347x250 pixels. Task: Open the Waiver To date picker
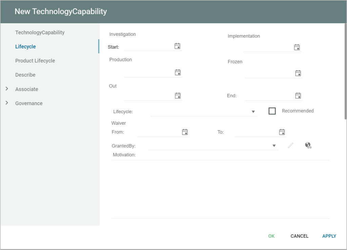tap(282, 132)
